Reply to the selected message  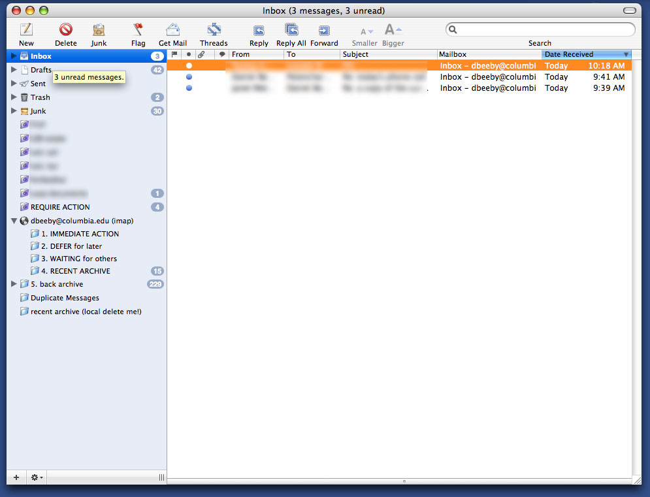click(259, 30)
